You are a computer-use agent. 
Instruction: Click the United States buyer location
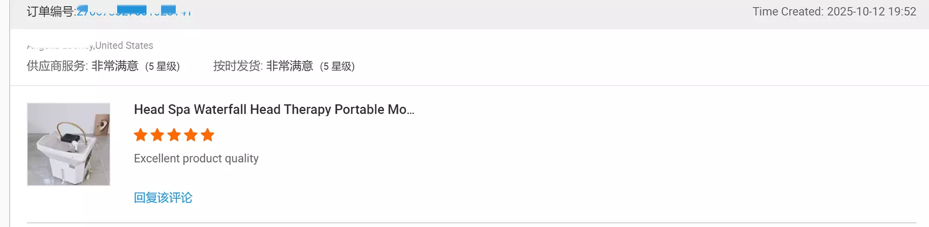tap(124, 45)
